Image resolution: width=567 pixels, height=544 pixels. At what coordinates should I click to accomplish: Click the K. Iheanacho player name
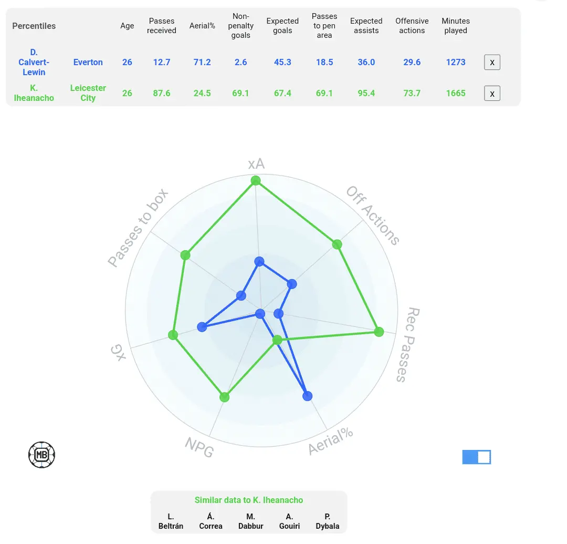pyautogui.click(x=34, y=93)
